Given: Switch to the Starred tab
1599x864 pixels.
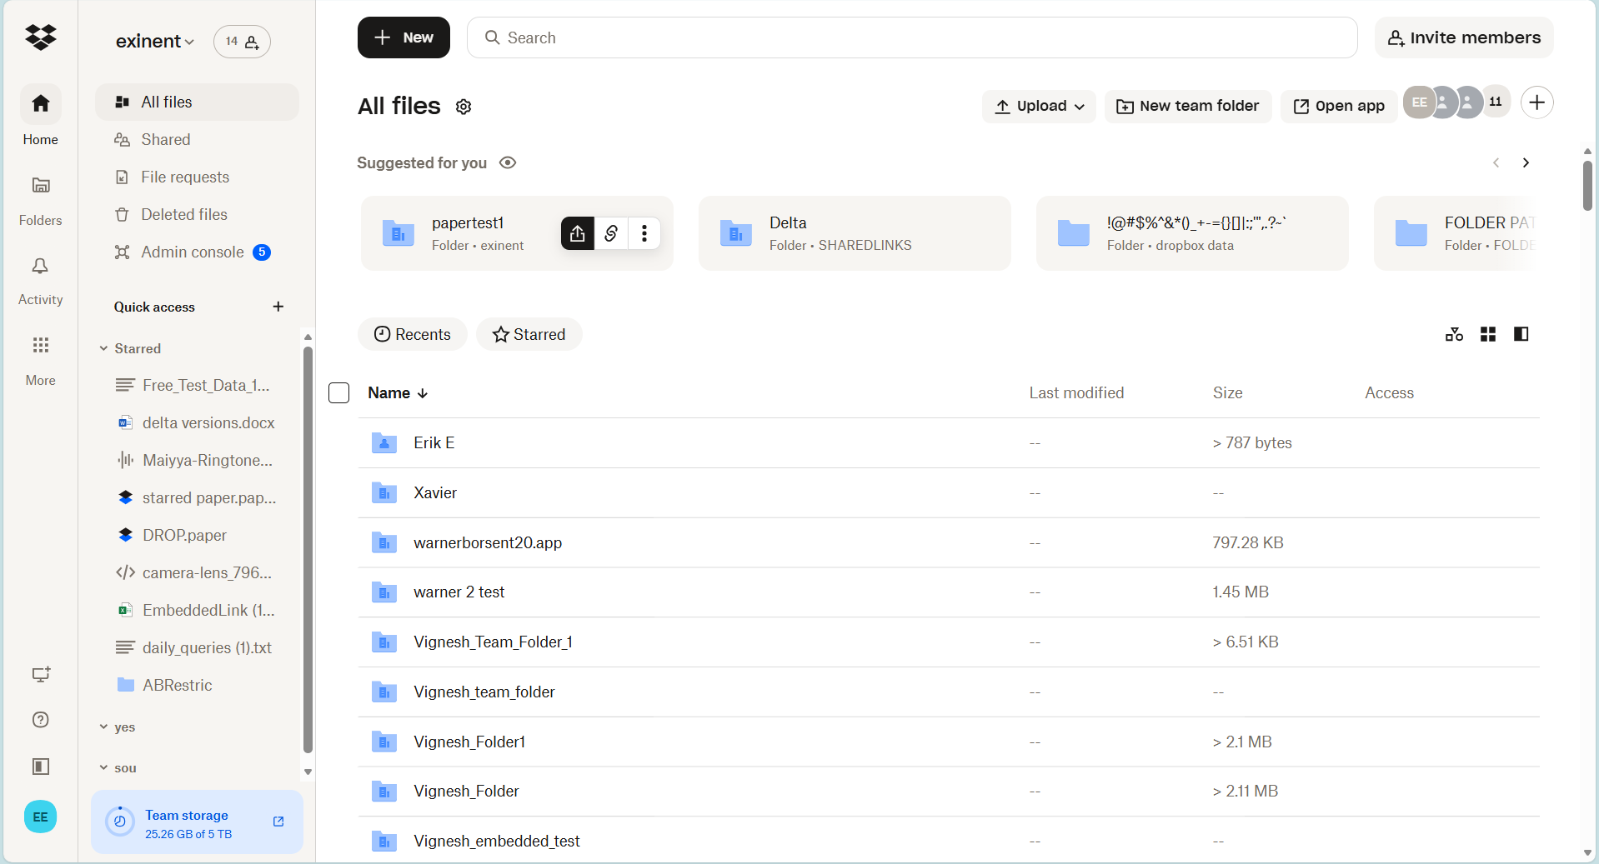Looking at the screenshot, I should (529, 334).
